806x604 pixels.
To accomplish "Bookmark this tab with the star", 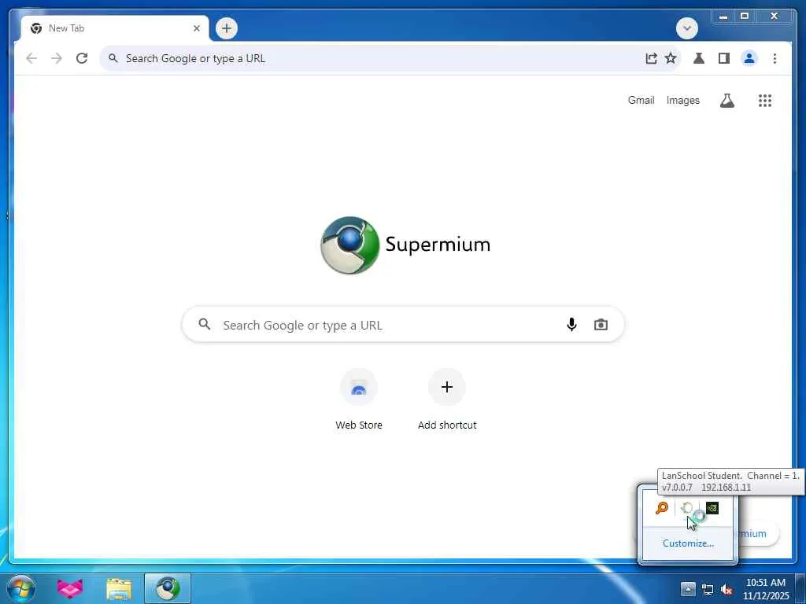I will pos(671,58).
